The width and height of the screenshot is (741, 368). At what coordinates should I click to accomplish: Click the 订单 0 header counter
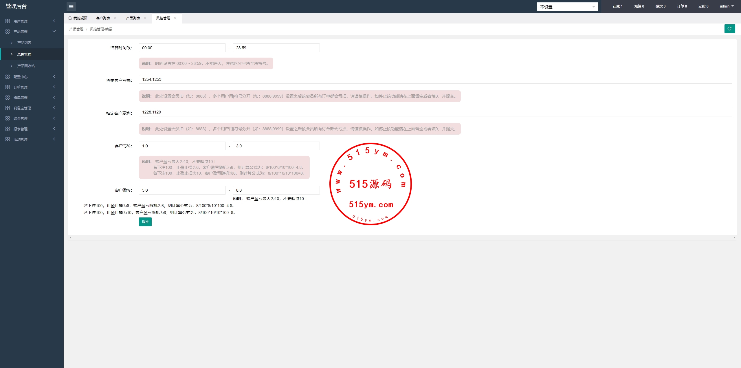click(x=682, y=6)
